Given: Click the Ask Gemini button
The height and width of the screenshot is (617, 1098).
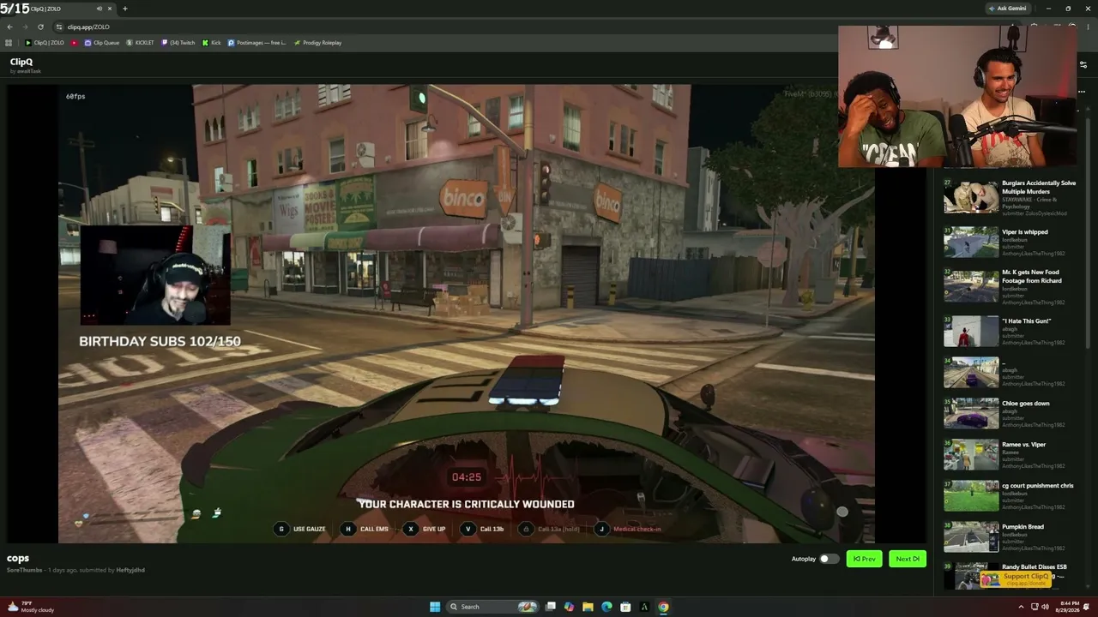Looking at the screenshot, I should pyautogui.click(x=1007, y=9).
